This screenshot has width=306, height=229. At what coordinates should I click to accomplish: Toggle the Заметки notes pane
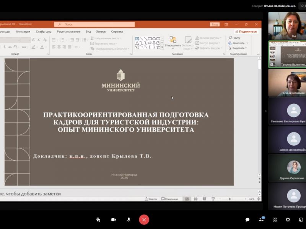pos(151,199)
